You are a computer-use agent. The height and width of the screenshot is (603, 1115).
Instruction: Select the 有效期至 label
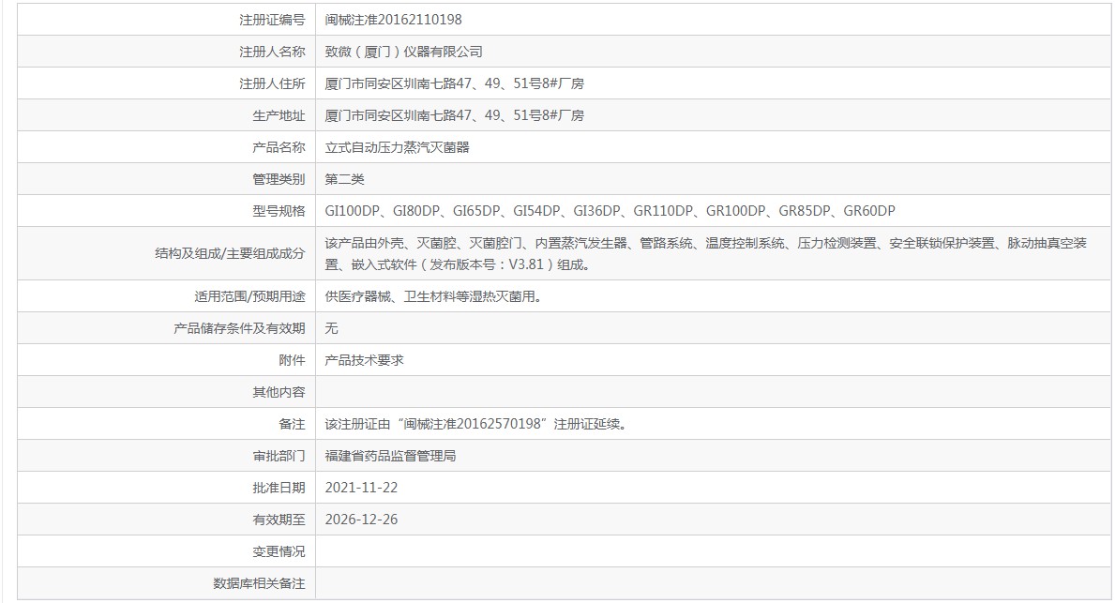point(279,520)
